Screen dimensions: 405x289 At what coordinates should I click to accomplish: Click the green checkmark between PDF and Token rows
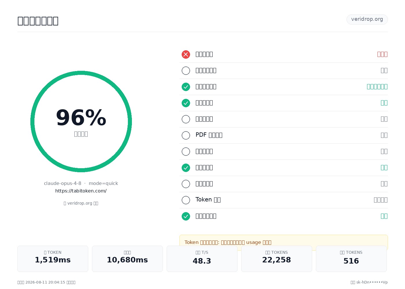pos(186,168)
